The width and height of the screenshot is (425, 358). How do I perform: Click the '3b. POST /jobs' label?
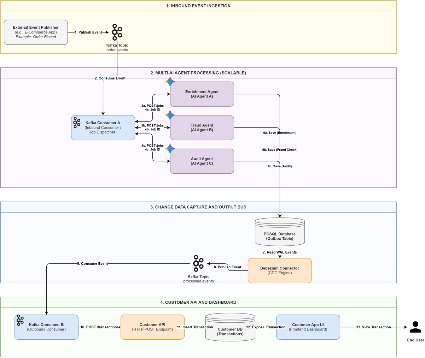[x=152, y=125]
